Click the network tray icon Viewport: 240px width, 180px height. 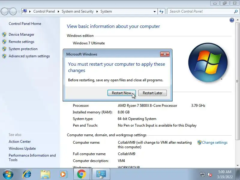click(202, 174)
